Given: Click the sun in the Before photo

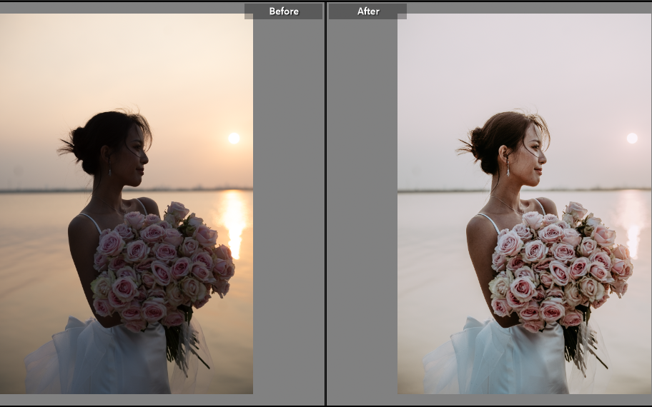Looking at the screenshot, I should click(x=234, y=138).
